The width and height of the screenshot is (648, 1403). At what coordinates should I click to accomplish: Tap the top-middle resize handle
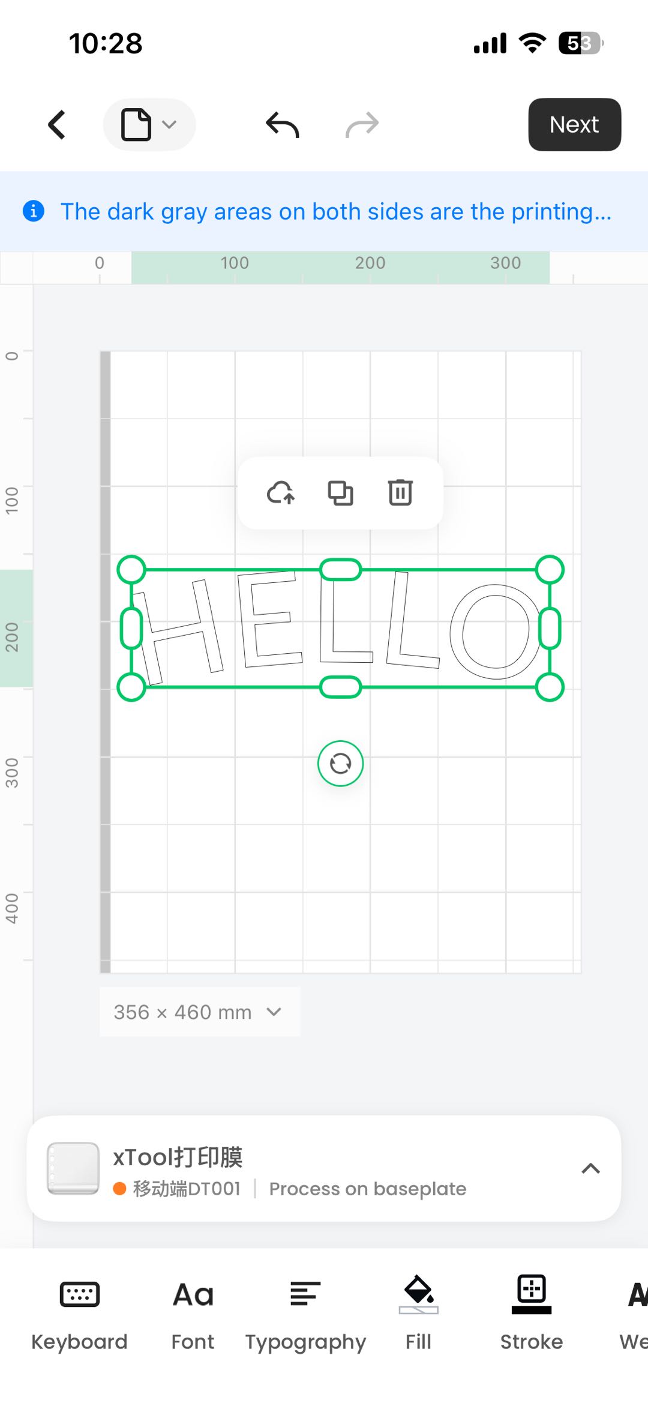pyautogui.click(x=341, y=570)
